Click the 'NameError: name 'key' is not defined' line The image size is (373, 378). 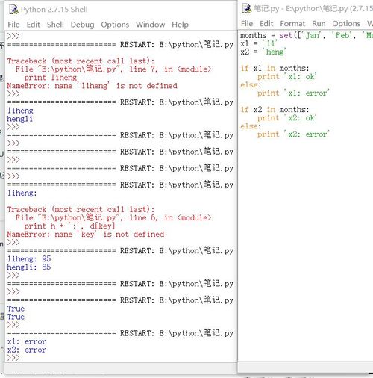pos(86,235)
